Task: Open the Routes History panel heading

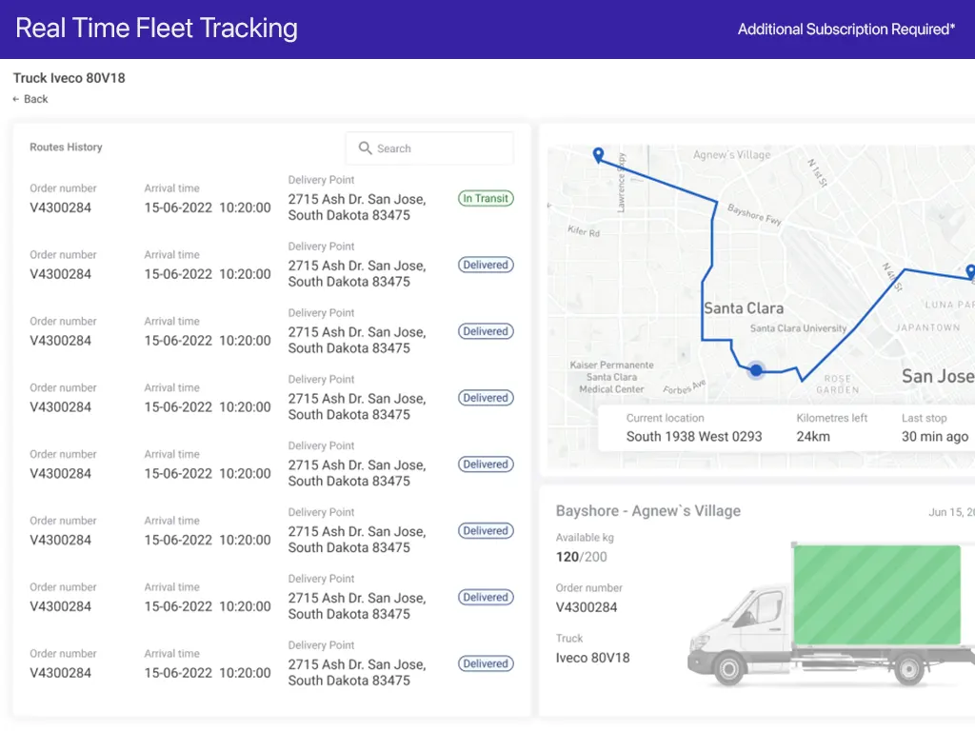Action: coord(66,148)
